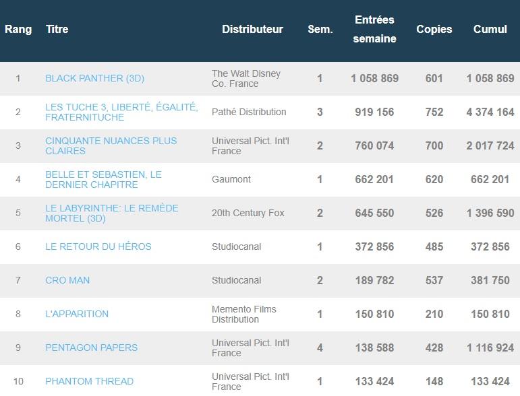Image resolution: width=520 pixels, height=396 pixels.
Task: Click PHANTOM THREAD title link
Action: (89, 381)
